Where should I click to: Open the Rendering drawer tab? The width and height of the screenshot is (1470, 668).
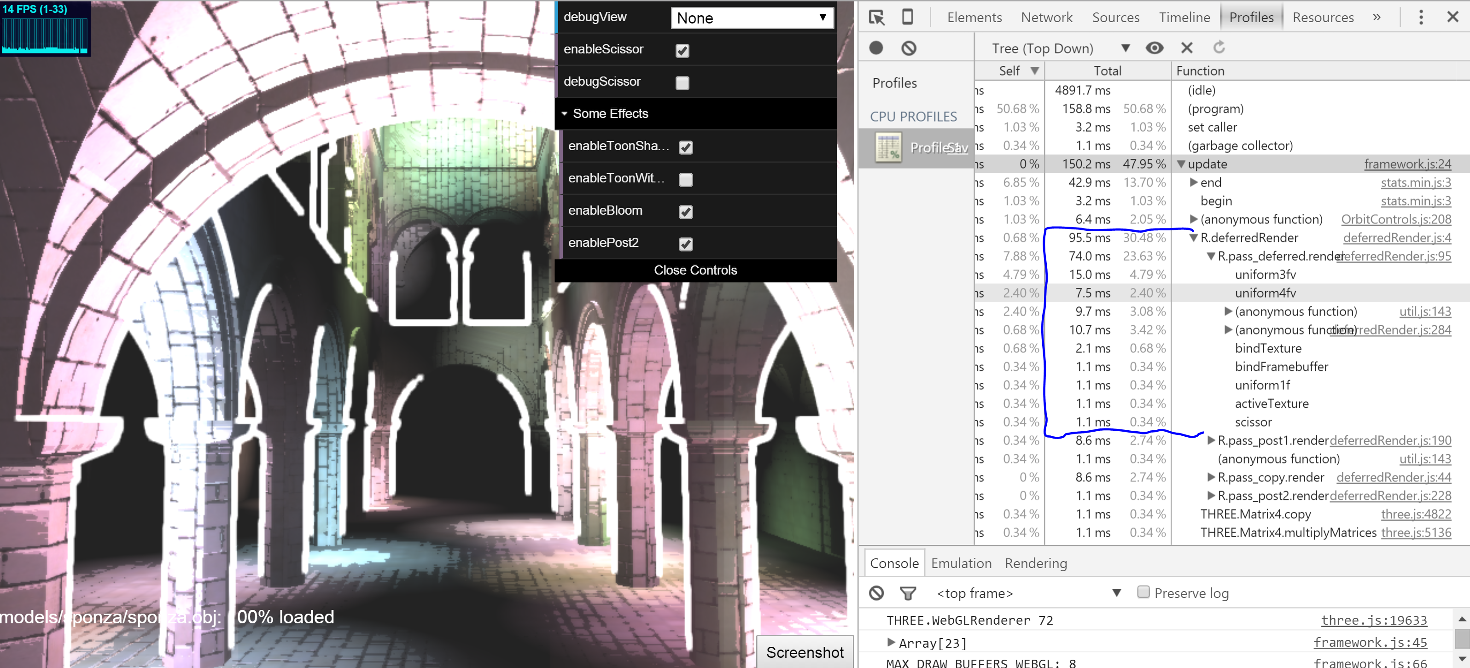(1035, 563)
